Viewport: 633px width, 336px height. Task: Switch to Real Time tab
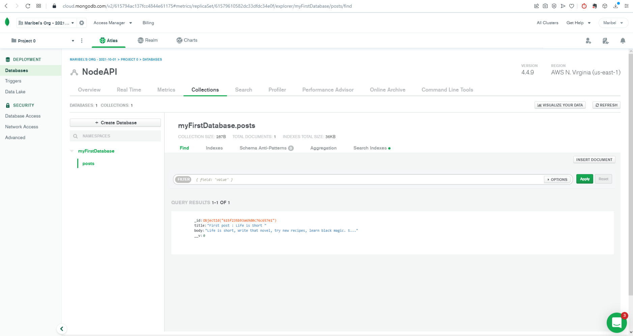[129, 90]
